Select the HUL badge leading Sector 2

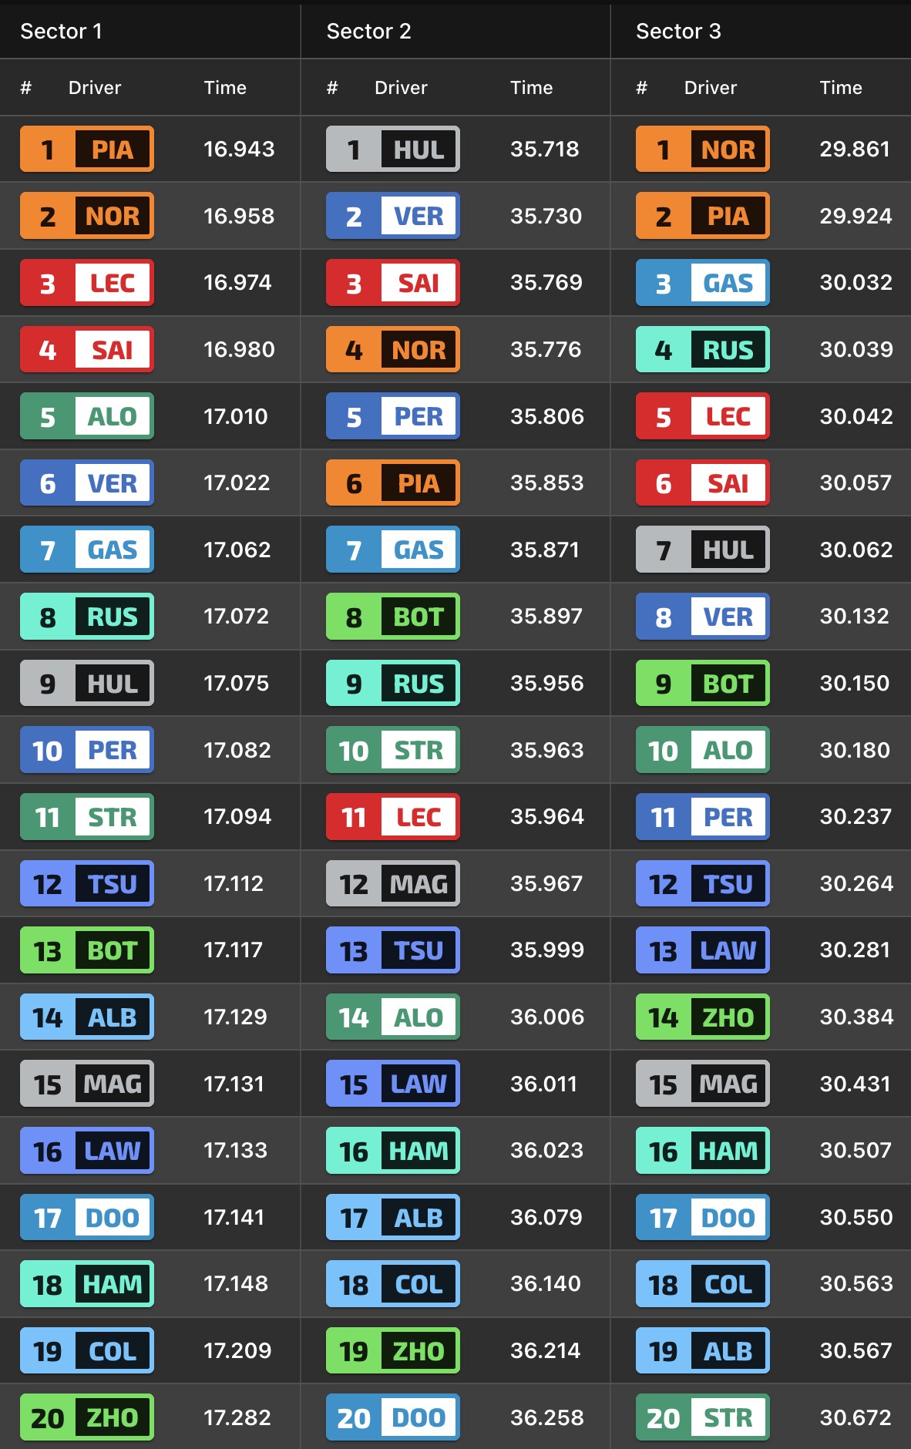(x=393, y=149)
